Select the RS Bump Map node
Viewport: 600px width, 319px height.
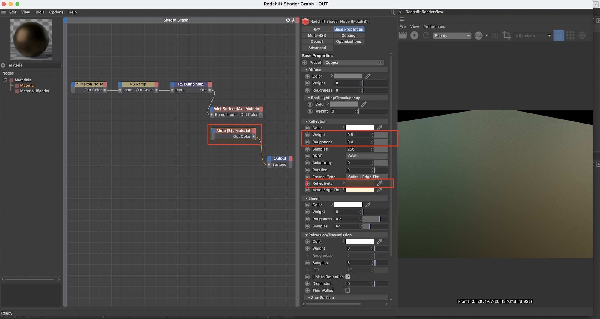(191, 84)
